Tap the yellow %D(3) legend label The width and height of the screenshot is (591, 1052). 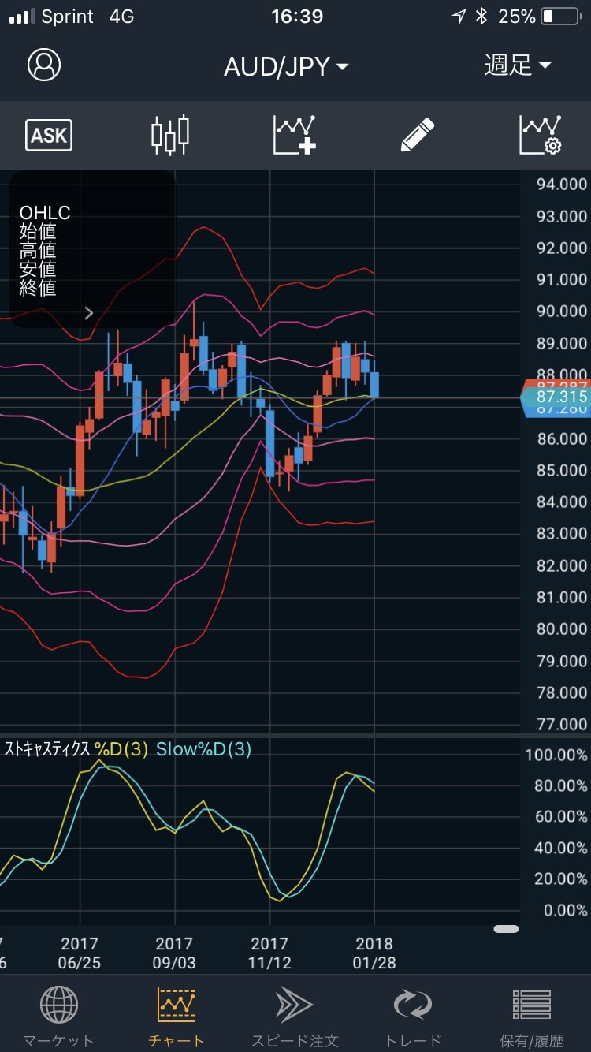121,749
